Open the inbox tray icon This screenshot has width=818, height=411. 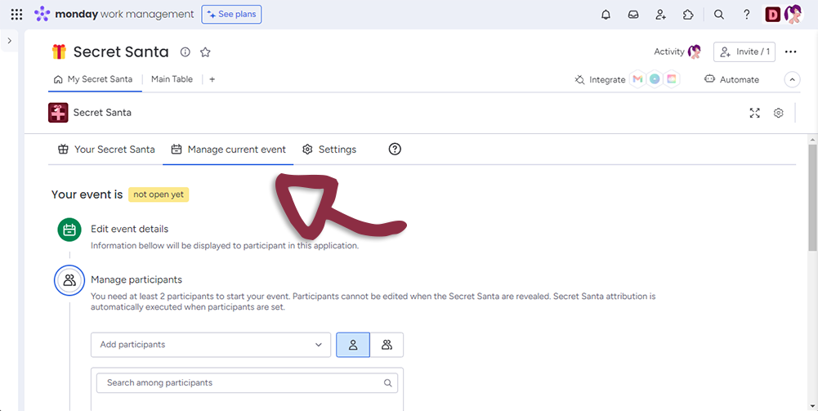[632, 15]
